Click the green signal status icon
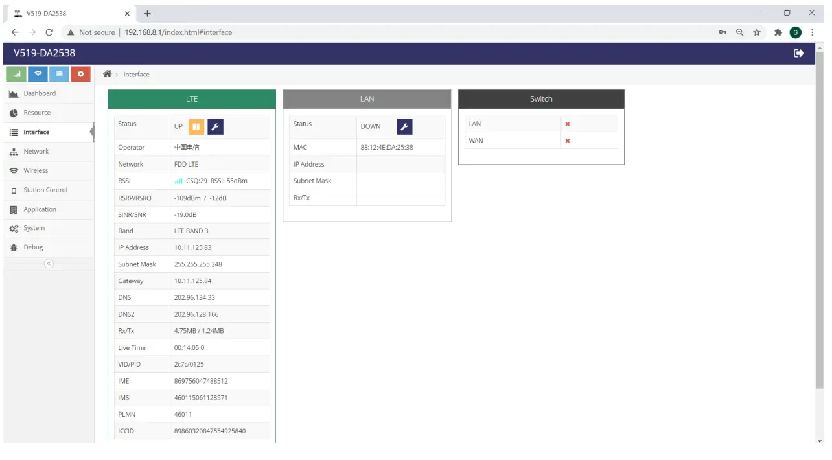The width and height of the screenshot is (832, 460). click(x=16, y=74)
